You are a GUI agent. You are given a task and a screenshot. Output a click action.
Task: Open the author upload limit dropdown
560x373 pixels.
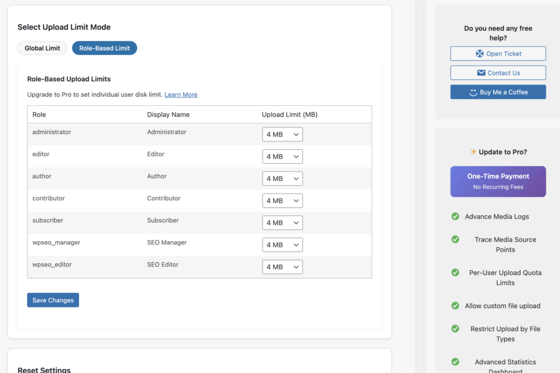282,179
